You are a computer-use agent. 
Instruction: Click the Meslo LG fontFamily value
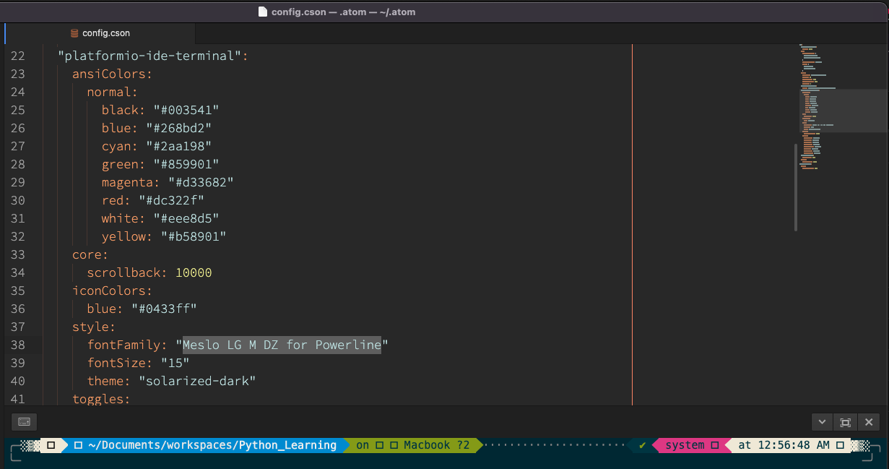click(281, 345)
